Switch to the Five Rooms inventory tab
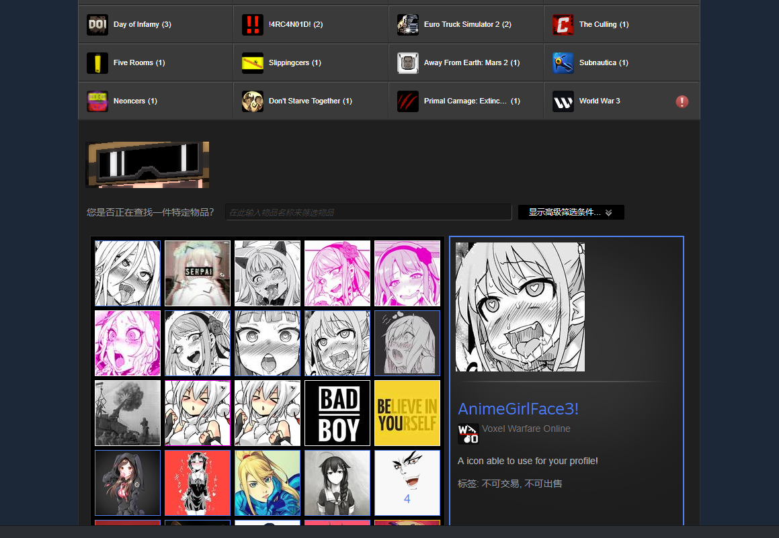779x538 pixels. tap(139, 63)
